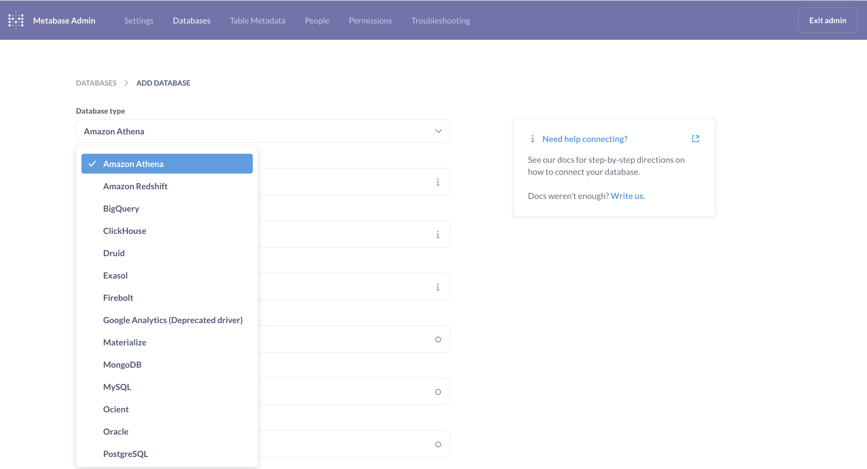This screenshot has height=469, width=867.
Task: Click the Metabase Admin title
Action: (64, 20)
